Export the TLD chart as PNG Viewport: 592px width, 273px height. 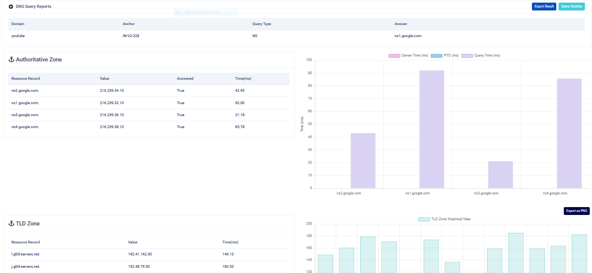(577, 211)
